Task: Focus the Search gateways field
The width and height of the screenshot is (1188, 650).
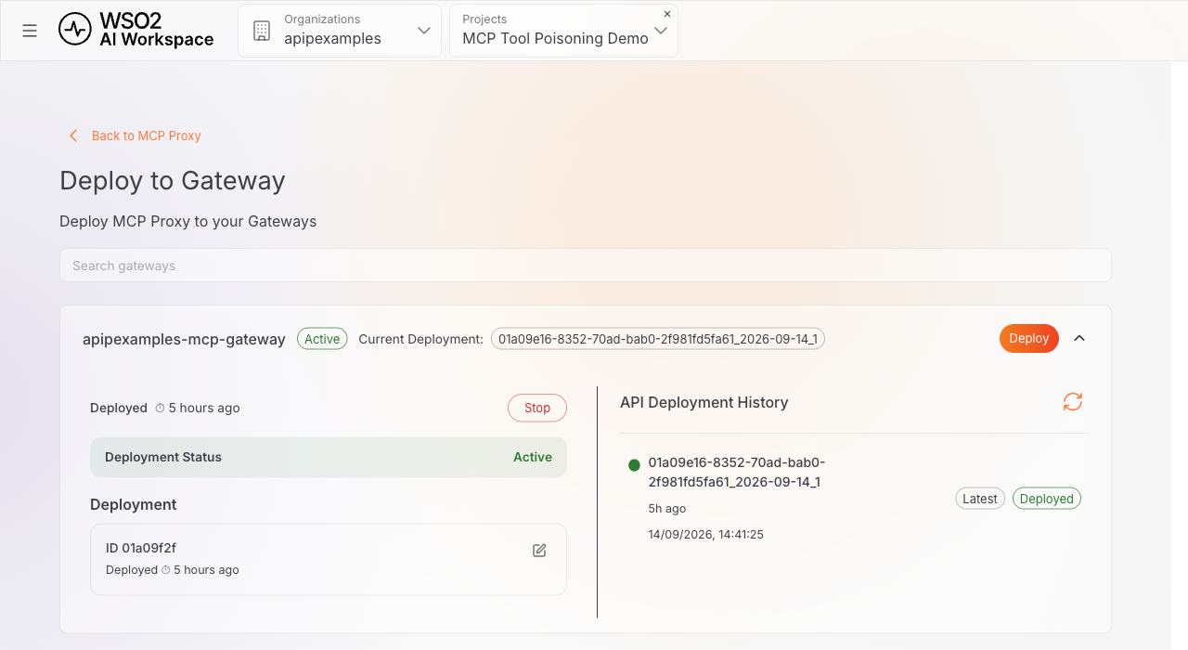Action: (x=585, y=266)
